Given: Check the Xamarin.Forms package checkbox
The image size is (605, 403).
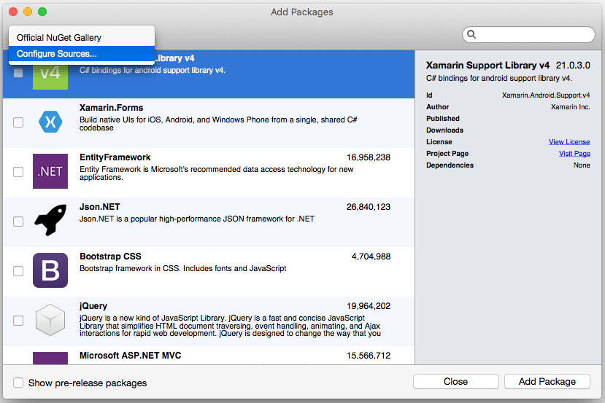Looking at the screenshot, I should pos(18,122).
